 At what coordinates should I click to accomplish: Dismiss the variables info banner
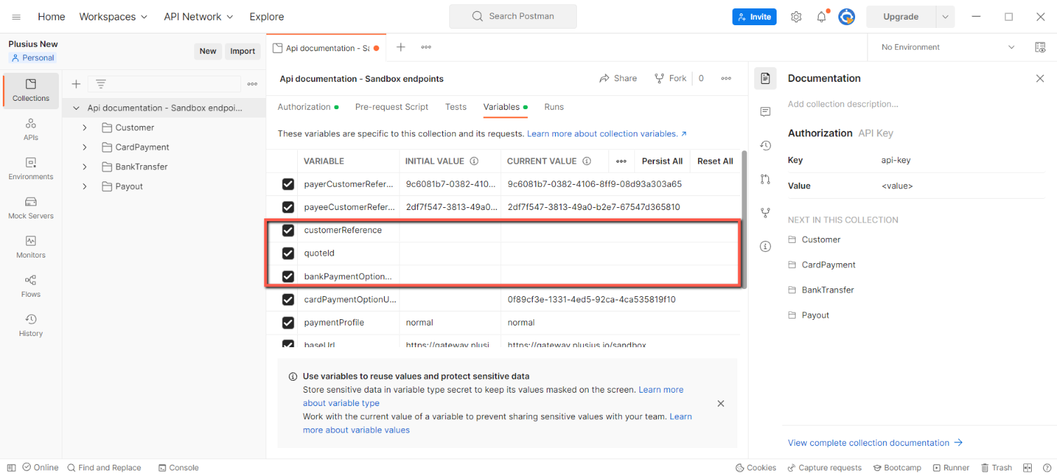(x=721, y=403)
